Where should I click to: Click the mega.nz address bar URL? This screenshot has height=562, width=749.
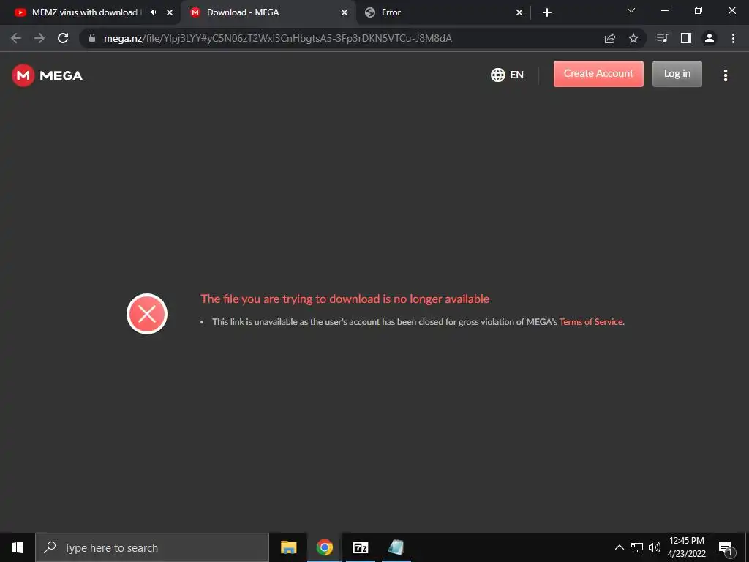pyautogui.click(x=277, y=38)
